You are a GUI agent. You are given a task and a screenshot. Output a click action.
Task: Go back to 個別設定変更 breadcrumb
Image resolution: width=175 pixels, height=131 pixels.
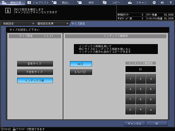pyautogui.click(x=53, y=24)
